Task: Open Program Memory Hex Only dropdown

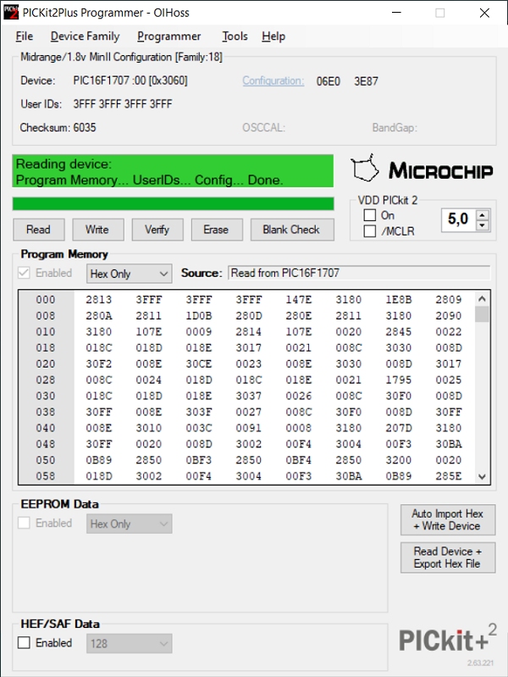Action: [x=129, y=274]
